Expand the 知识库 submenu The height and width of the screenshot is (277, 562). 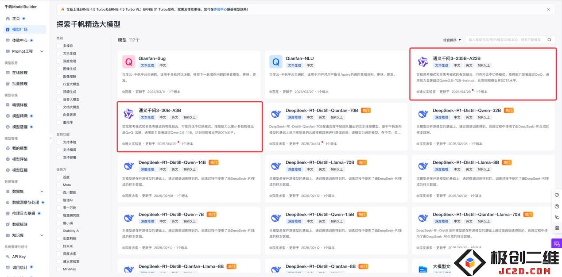click(42, 235)
